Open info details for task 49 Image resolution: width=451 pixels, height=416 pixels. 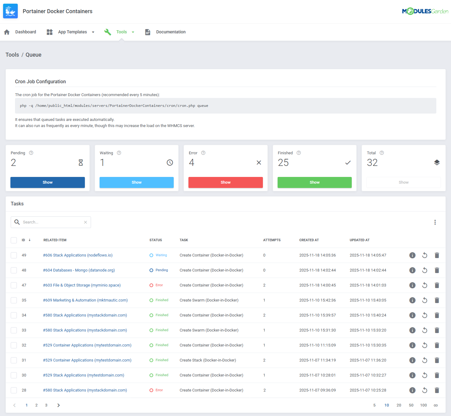click(x=412, y=255)
